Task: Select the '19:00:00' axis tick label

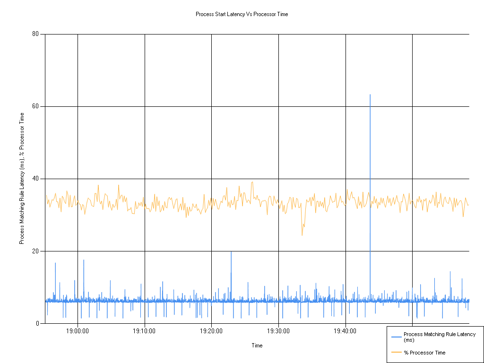Action: point(78,332)
